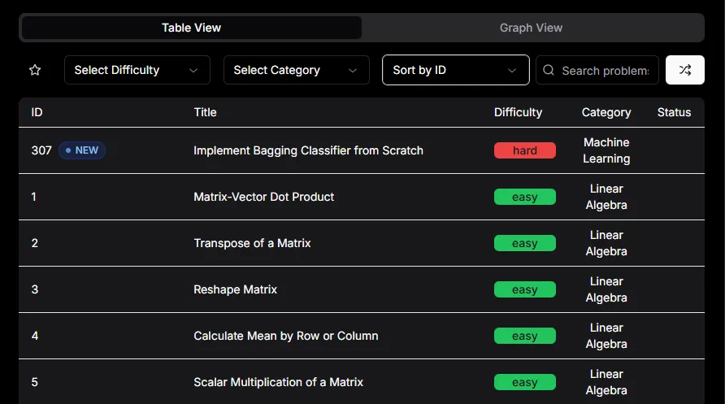Screen dimensions: 725x404
Task: Click the Status column header
Action: (674, 112)
